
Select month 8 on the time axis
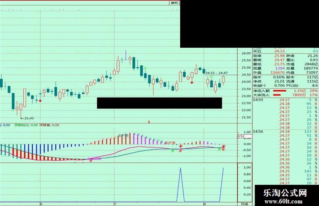pos(205,204)
